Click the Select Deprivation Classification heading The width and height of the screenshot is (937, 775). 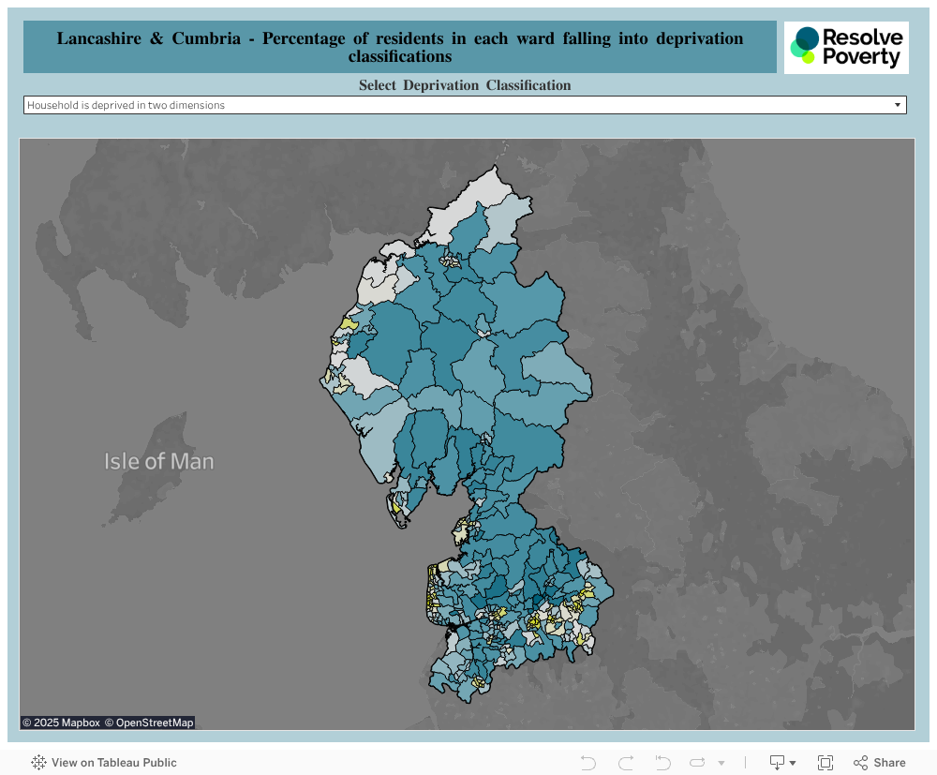(x=465, y=85)
